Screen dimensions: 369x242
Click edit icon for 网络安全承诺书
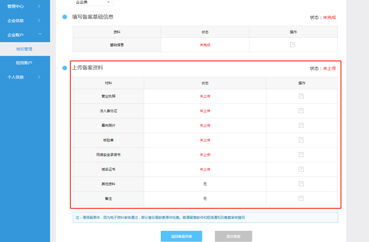click(301, 155)
